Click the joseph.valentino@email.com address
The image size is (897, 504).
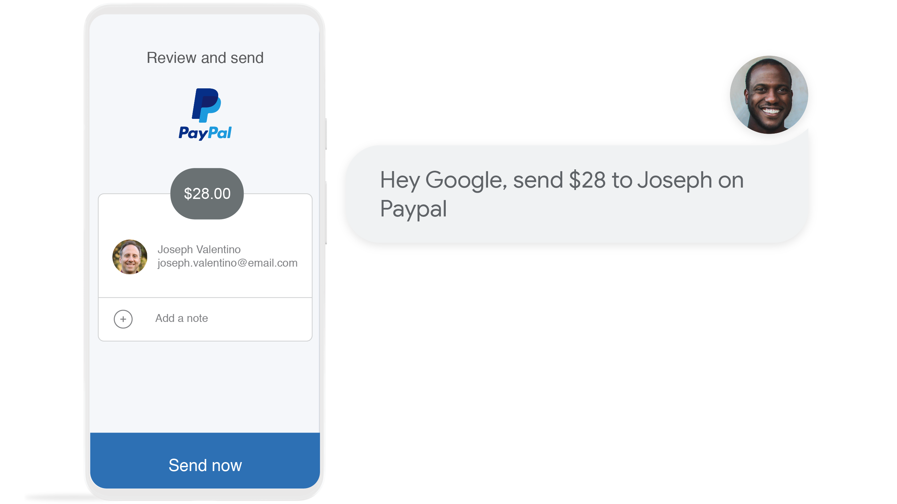(228, 263)
